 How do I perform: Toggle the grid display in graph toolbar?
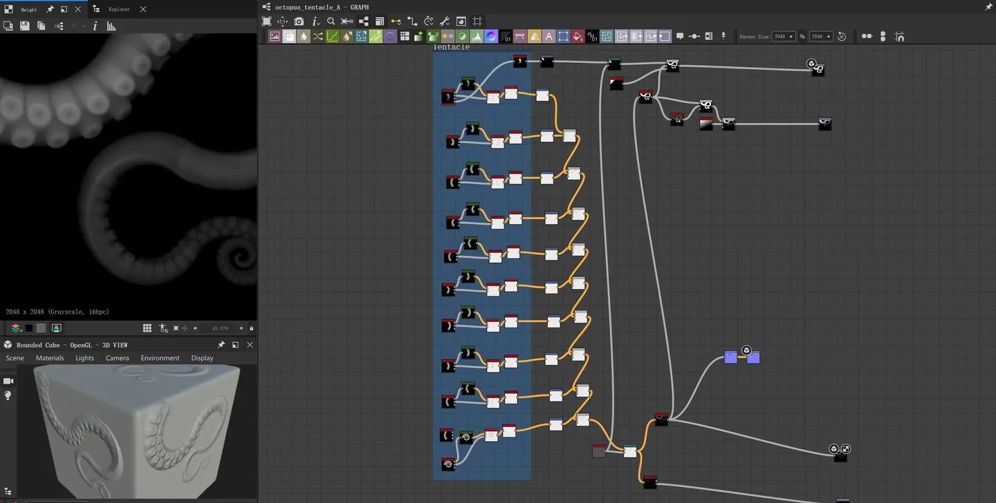click(477, 21)
